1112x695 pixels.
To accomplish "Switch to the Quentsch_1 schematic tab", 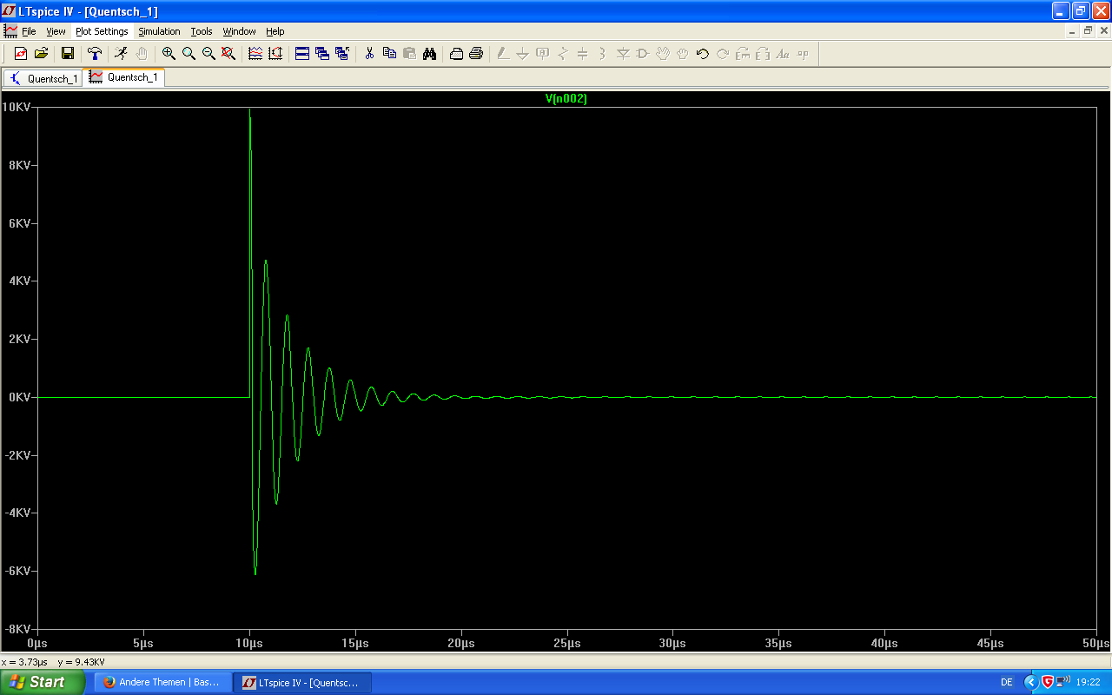I will (43, 78).
